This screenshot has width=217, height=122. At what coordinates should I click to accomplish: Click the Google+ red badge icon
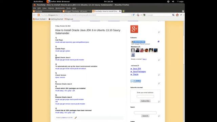134,29
